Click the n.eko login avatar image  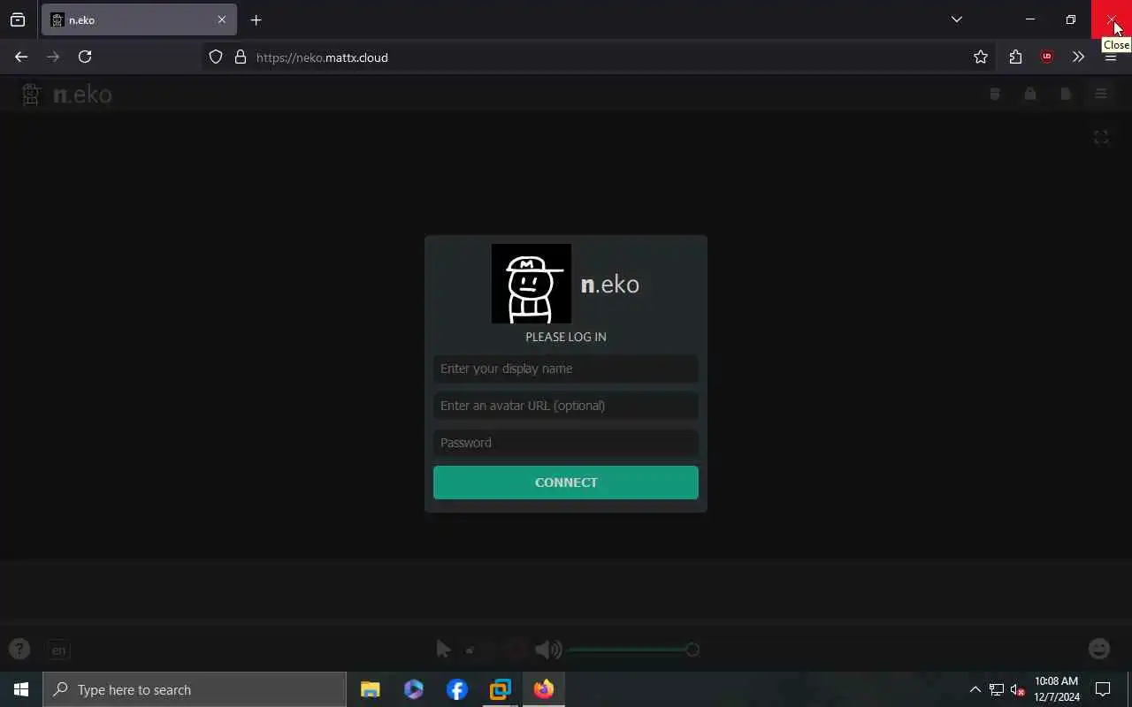[532, 284]
